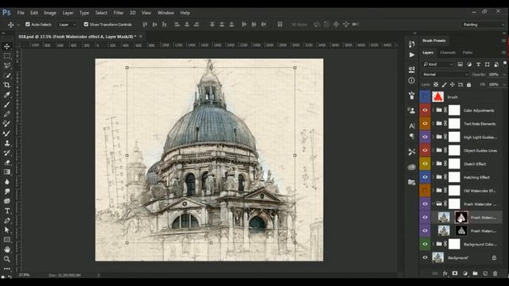Hide the Hatching Effect group
The image size is (509, 286).
coord(425,177)
